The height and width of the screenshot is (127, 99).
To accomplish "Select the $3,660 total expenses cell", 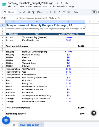I will coord(68,108).
